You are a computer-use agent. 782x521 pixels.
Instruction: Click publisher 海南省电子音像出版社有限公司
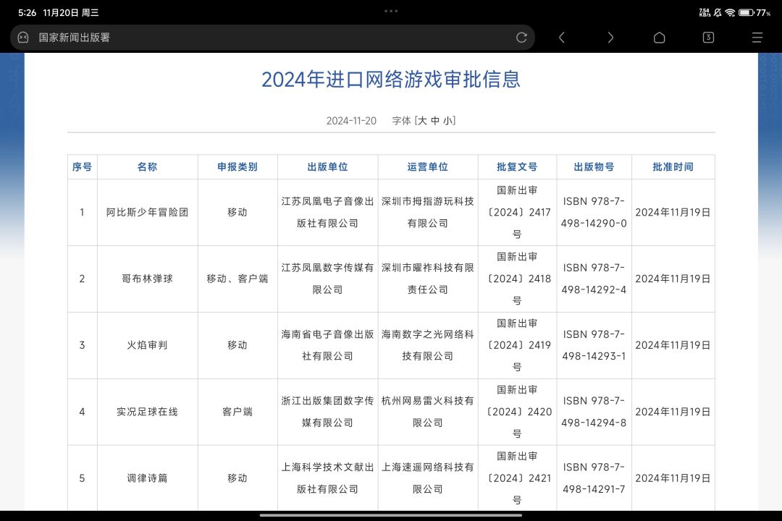[x=328, y=345]
